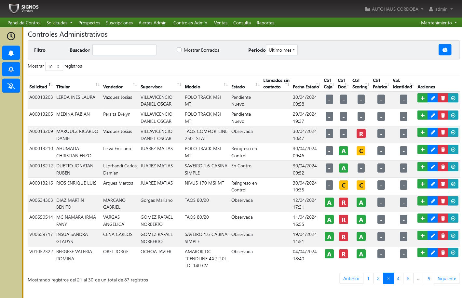Viewport: 462px width, 298px height.
Task: Click the blue pie chart button
Action: 445,50
